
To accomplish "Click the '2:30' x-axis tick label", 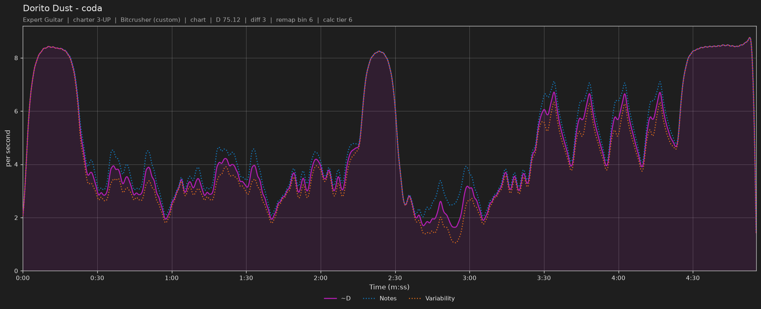I will pyautogui.click(x=395, y=278).
